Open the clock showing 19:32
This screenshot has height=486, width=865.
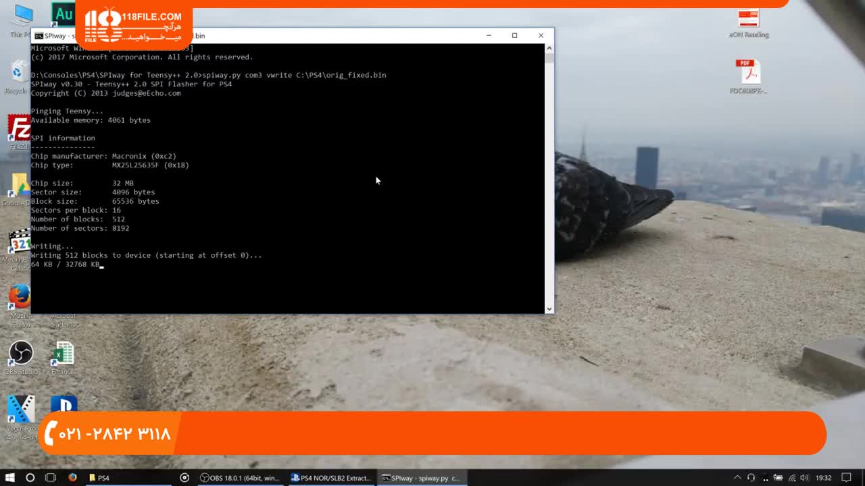point(823,478)
